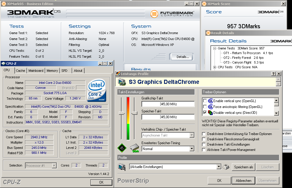292x188 pixels.
Task: Click the Intel Core 2 Duo logo
Action: (97, 90)
